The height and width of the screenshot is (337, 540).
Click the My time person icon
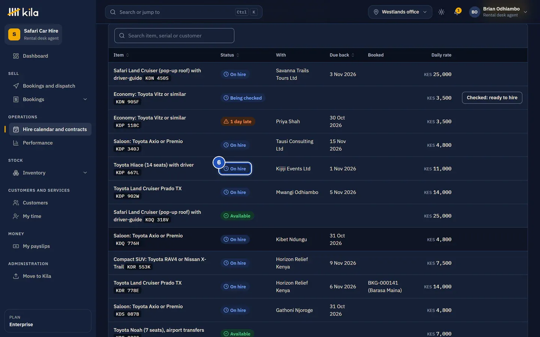tap(16, 216)
